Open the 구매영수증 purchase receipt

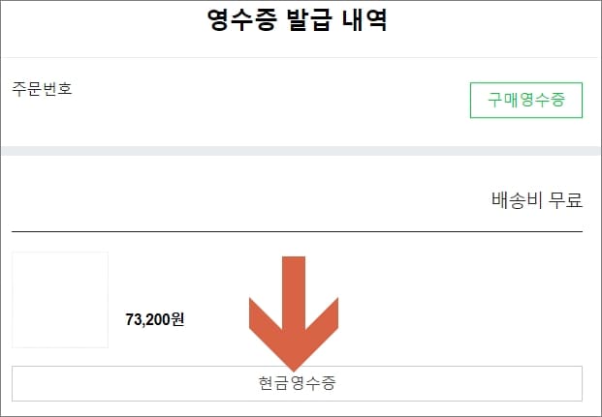pos(526,100)
